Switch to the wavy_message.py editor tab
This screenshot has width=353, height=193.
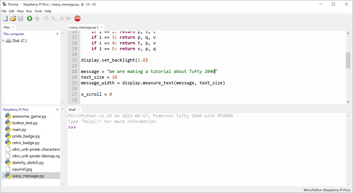tap(83, 27)
